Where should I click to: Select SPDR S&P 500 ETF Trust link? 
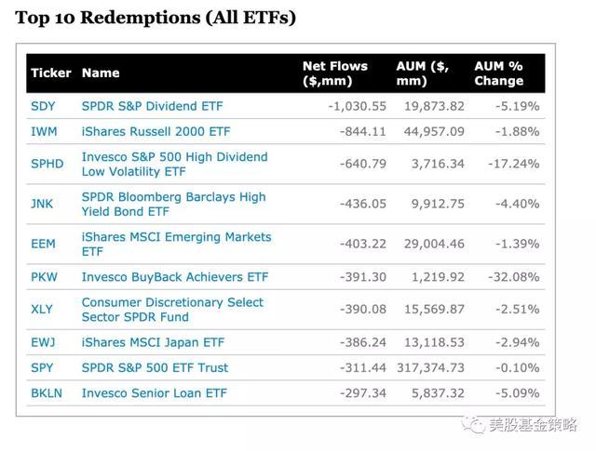(155, 367)
